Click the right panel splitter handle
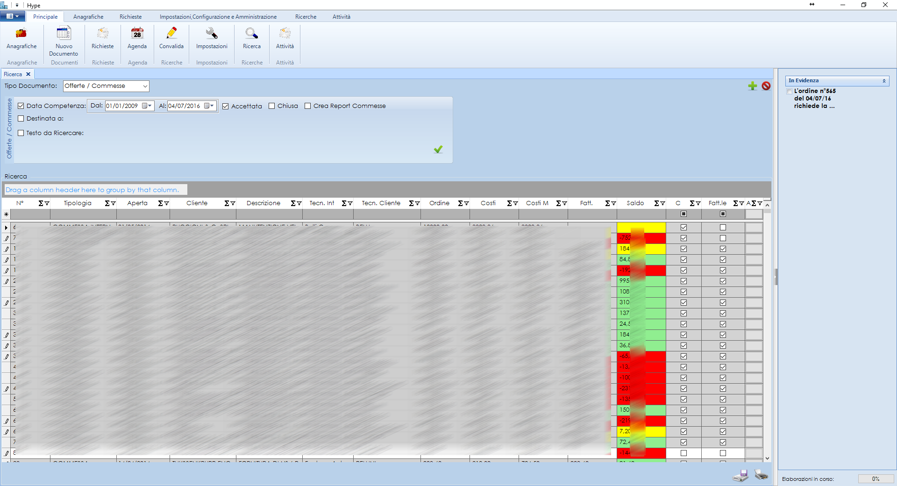 776,277
